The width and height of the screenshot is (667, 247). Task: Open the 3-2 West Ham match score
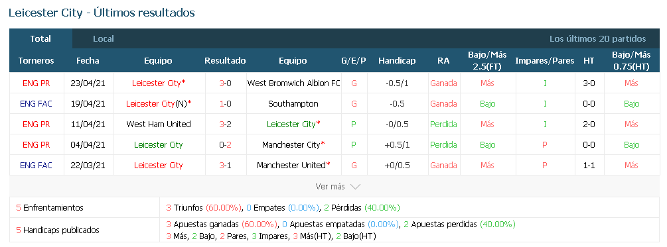[x=225, y=124]
